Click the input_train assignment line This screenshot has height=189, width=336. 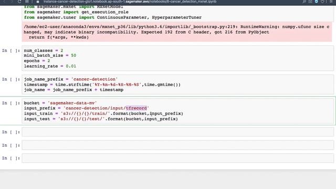click(x=103, y=113)
